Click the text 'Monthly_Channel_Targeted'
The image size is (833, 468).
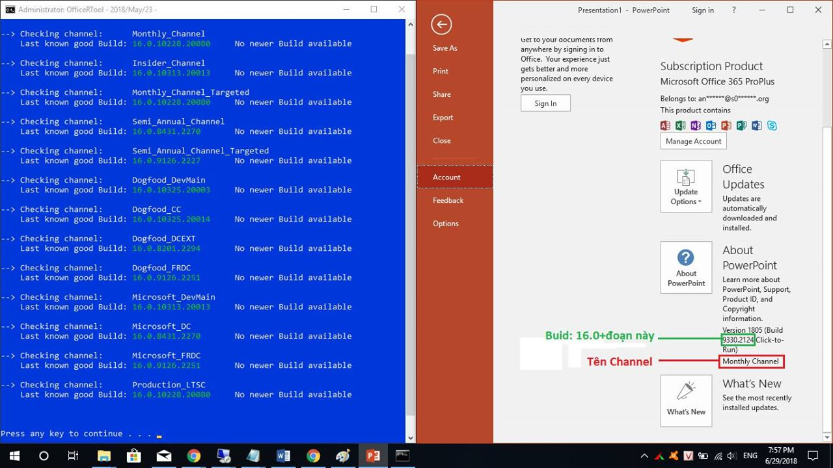click(191, 92)
